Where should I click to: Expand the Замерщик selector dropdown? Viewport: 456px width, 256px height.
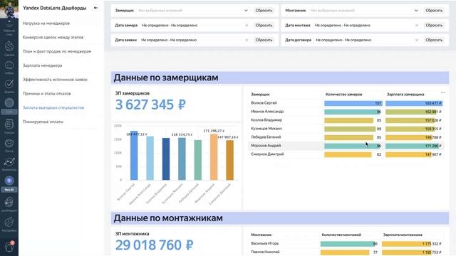point(246,11)
